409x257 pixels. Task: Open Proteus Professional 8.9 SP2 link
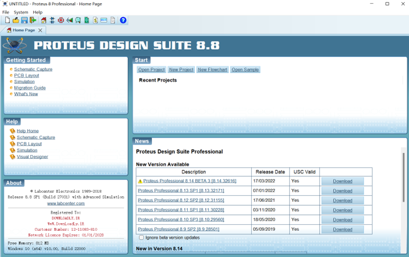[x=179, y=229]
